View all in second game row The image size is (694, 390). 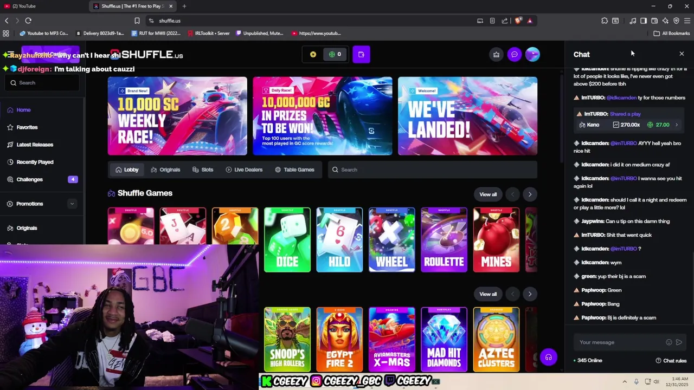488,294
